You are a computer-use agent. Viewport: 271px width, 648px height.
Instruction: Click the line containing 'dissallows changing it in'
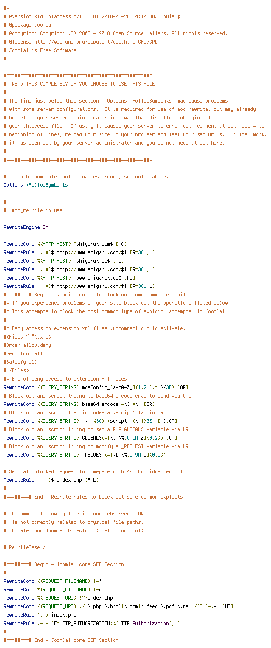click(111, 118)
